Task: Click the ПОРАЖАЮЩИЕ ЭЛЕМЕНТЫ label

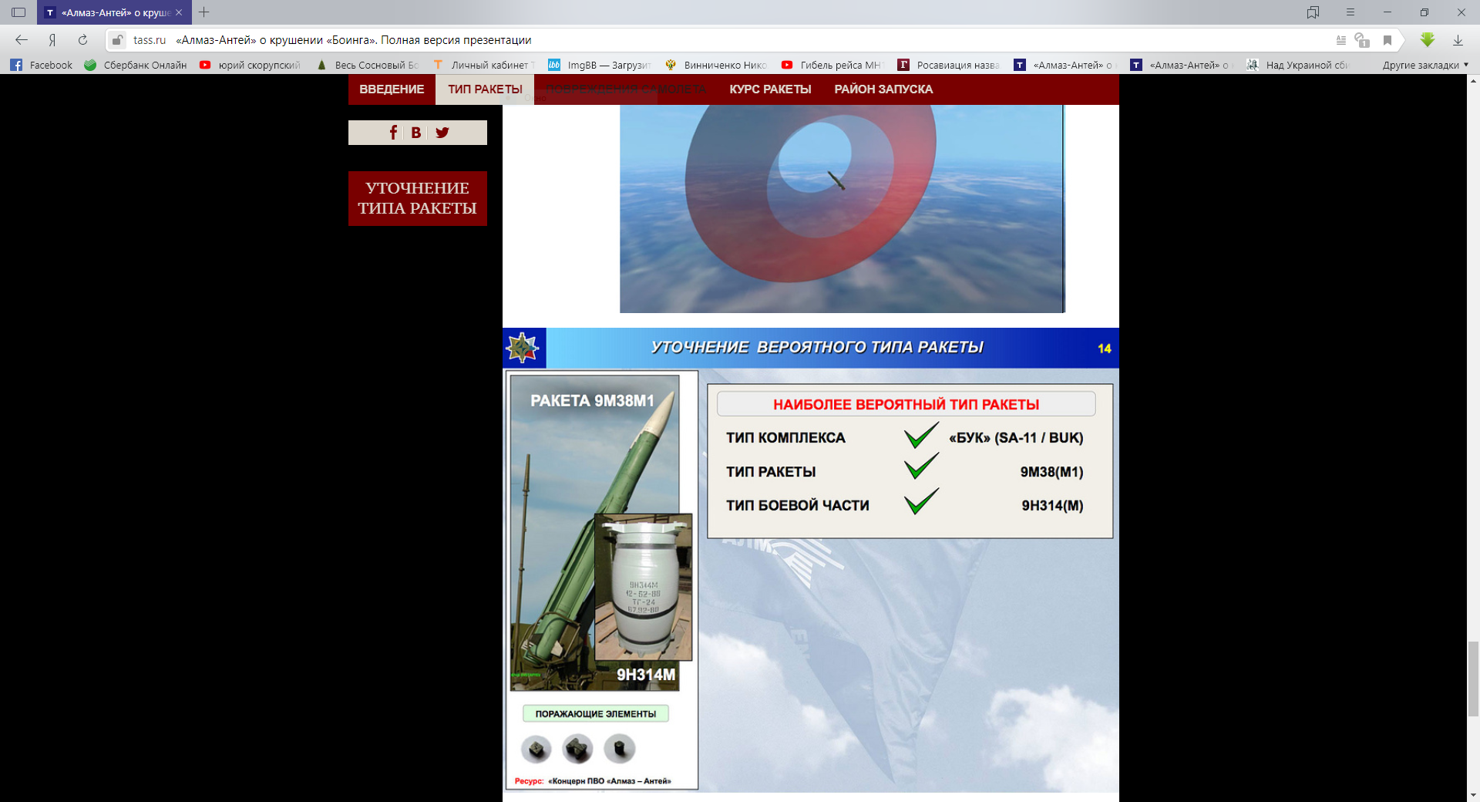Action: point(596,714)
